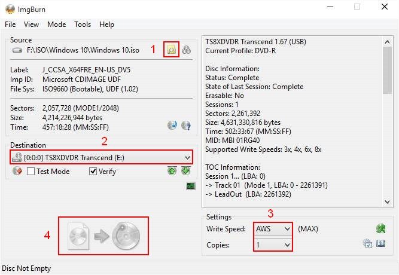Open the book icon in Settings panel
Image resolution: width=399 pixels, height=275 pixels.
380,243
